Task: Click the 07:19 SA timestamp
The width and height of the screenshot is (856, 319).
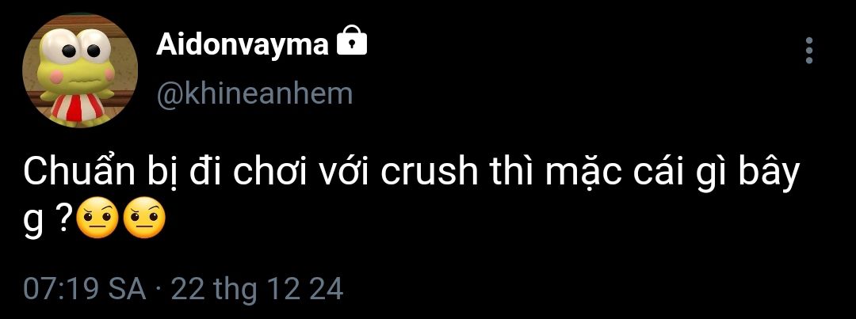Action: 85,288
